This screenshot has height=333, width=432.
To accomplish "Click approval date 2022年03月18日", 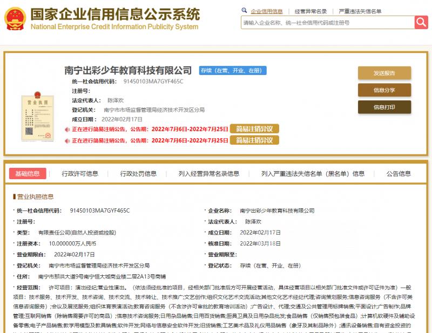I will [x=260, y=244].
